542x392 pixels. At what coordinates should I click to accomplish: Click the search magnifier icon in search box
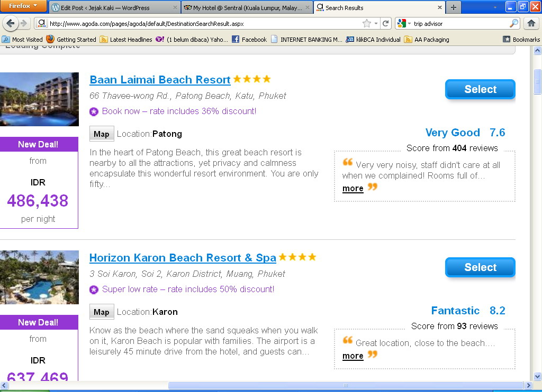514,23
